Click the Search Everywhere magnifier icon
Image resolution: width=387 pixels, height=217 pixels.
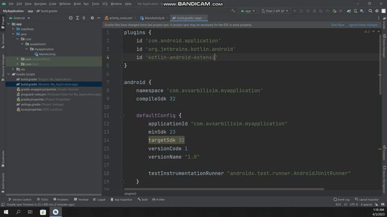coord(370,11)
